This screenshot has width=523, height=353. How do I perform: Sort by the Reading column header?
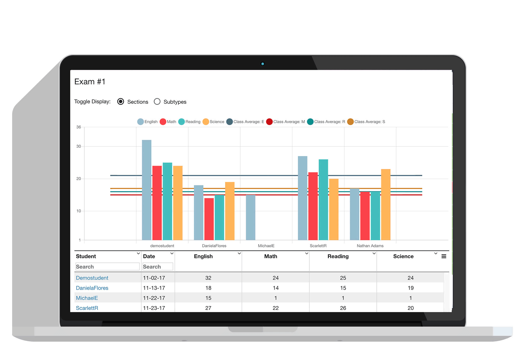pos(338,256)
